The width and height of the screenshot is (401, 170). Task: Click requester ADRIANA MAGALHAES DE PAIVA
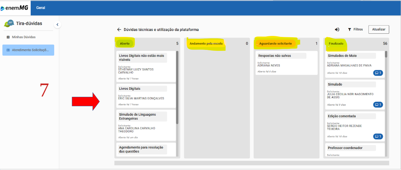(x=349, y=65)
